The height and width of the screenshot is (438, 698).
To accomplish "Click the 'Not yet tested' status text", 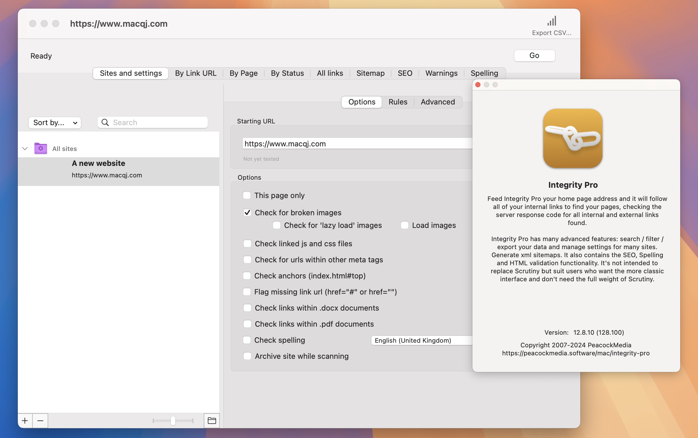I will pyautogui.click(x=261, y=159).
